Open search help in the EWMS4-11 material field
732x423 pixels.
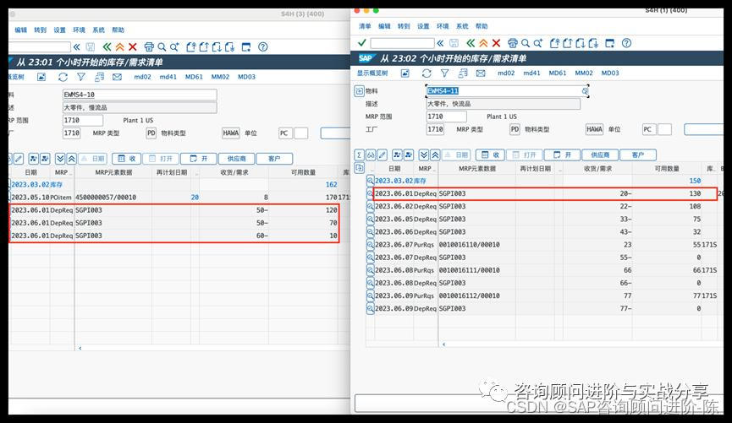click(585, 91)
